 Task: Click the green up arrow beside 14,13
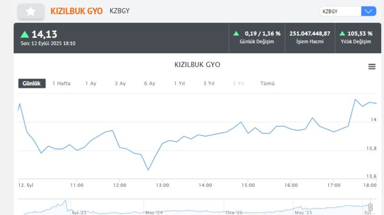(x=25, y=34)
